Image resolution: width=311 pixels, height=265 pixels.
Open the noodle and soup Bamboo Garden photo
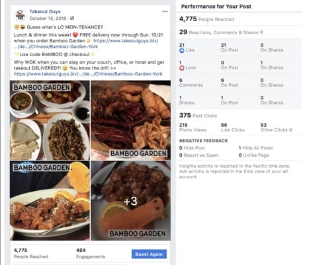[50, 120]
